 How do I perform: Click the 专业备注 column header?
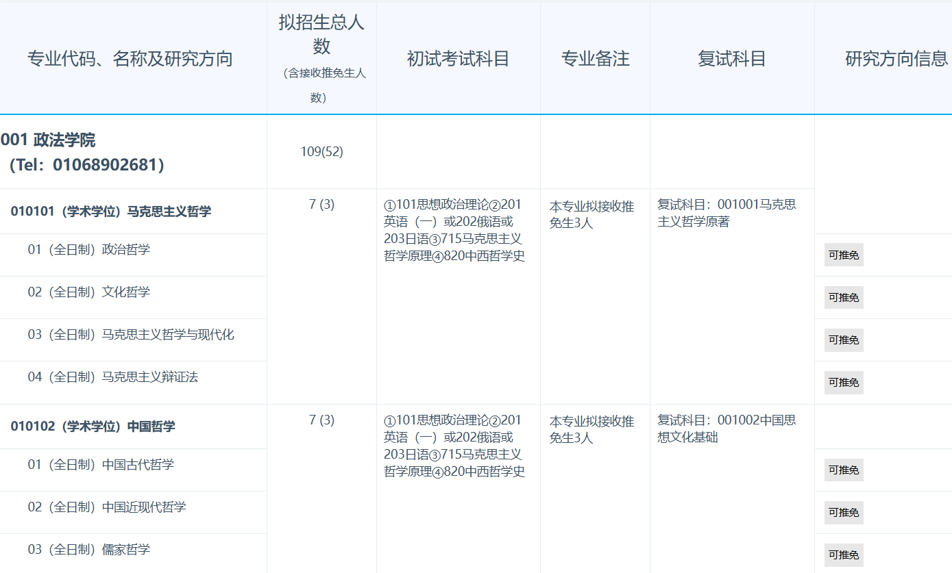[594, 59]
